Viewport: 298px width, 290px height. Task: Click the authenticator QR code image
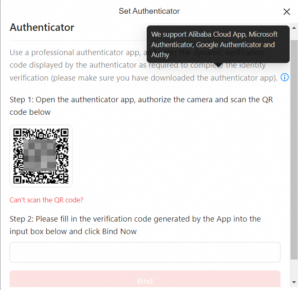click(41, 156)
